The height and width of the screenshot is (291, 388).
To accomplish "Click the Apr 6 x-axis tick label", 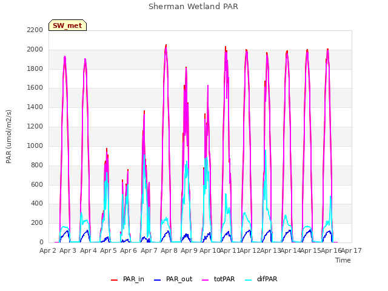I will point(129,250).
